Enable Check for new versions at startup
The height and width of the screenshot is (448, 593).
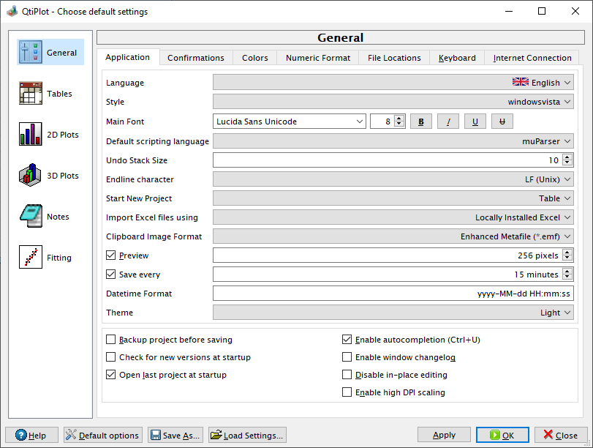[x=110, y=357]
